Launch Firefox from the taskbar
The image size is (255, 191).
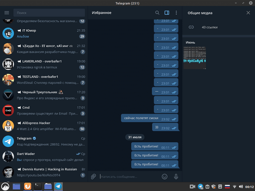28,186
